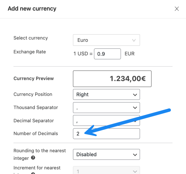Focus the exchange rate field containing 0.9

pyautogui.click(x=107, y=54)
